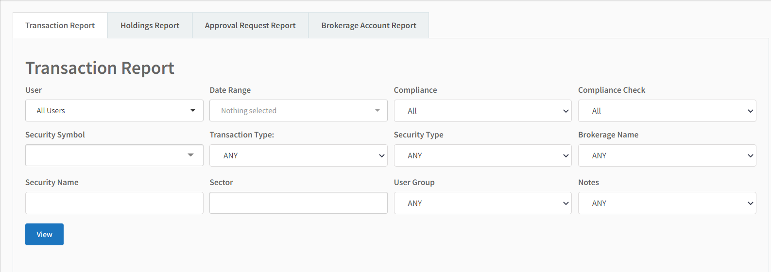Expand the Brokerage Name dropdown

(667, 155)
